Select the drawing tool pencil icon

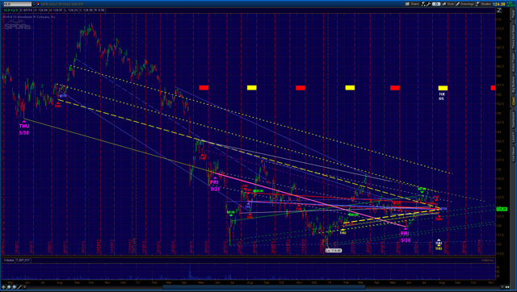coord(19,287)
